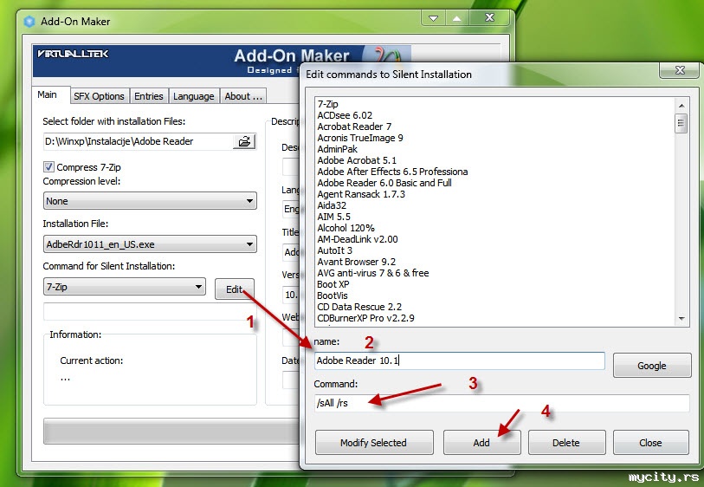This screenshot has width=704, height=487.
Task: Select 7-Zip in the list
Action: [x=328, y=104]
